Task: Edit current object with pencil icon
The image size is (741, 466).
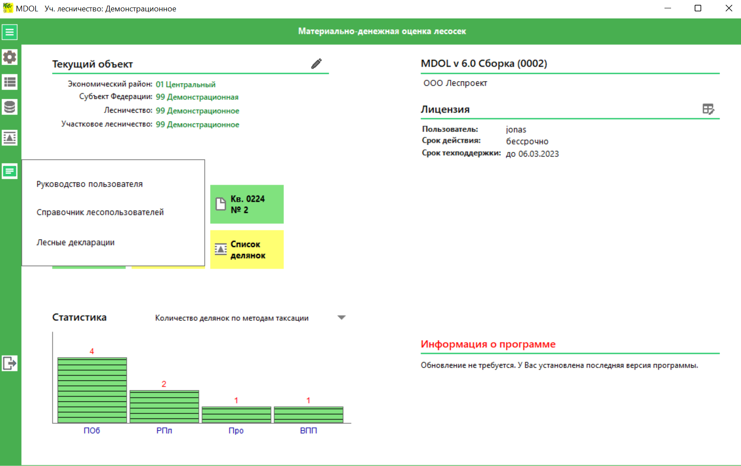Action: coord(317,64)
